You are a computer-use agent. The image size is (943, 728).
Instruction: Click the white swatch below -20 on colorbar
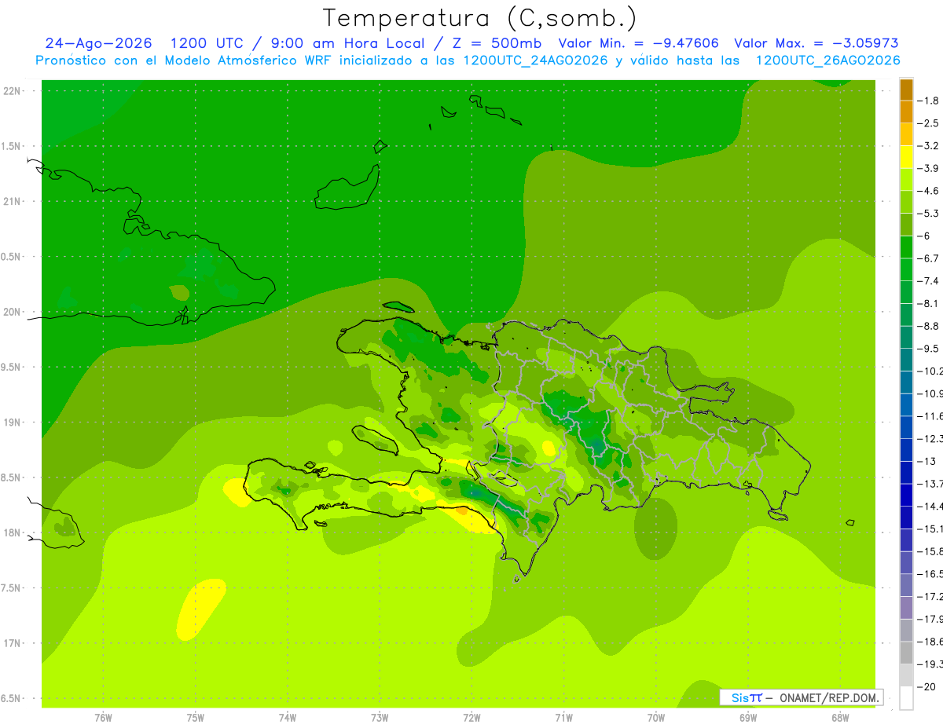tap(906, 698)
